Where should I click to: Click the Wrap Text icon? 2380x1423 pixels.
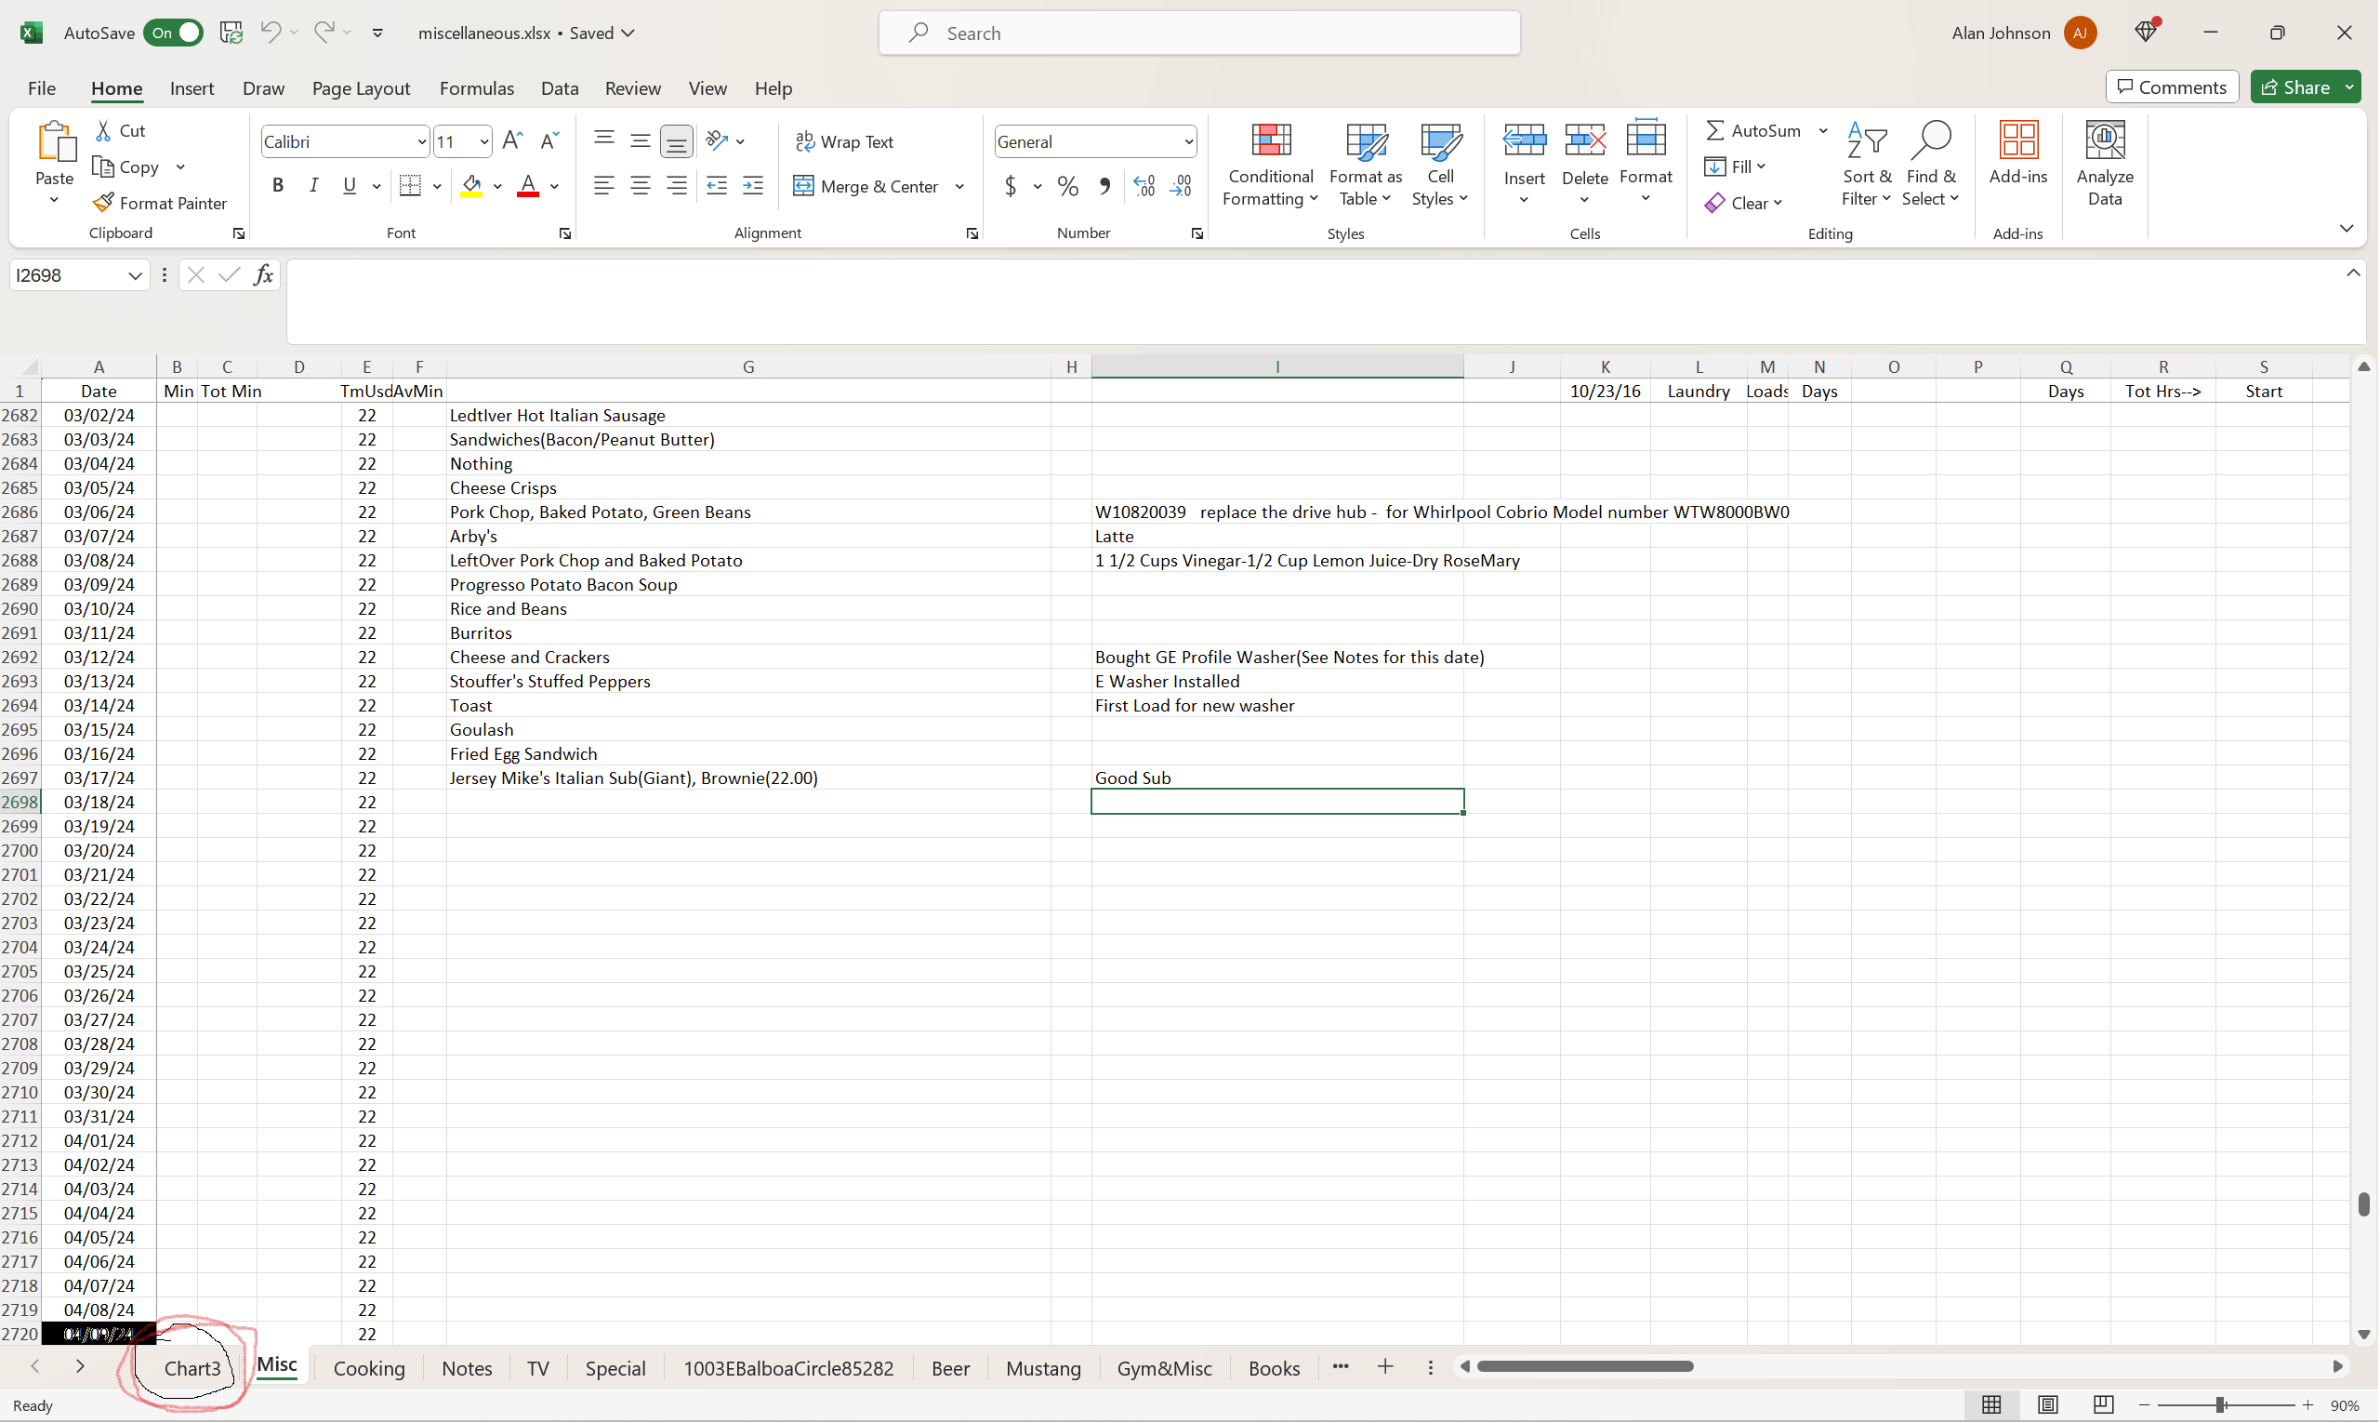point(844,141)
